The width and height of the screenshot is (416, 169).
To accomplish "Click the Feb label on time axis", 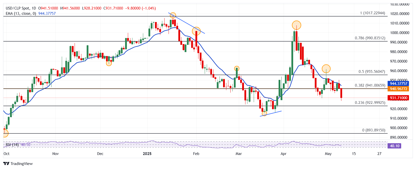I will (x=196, y=154).
